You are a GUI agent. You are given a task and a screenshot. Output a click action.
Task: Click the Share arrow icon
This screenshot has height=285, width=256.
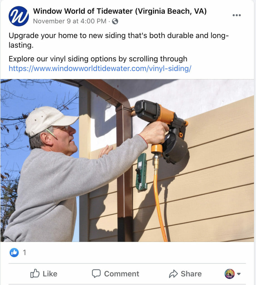click(173, 274)
